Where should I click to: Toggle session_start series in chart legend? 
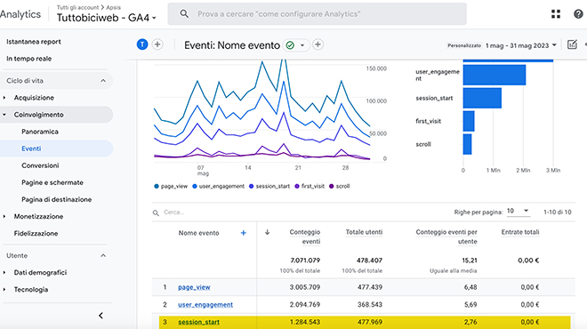269,186
